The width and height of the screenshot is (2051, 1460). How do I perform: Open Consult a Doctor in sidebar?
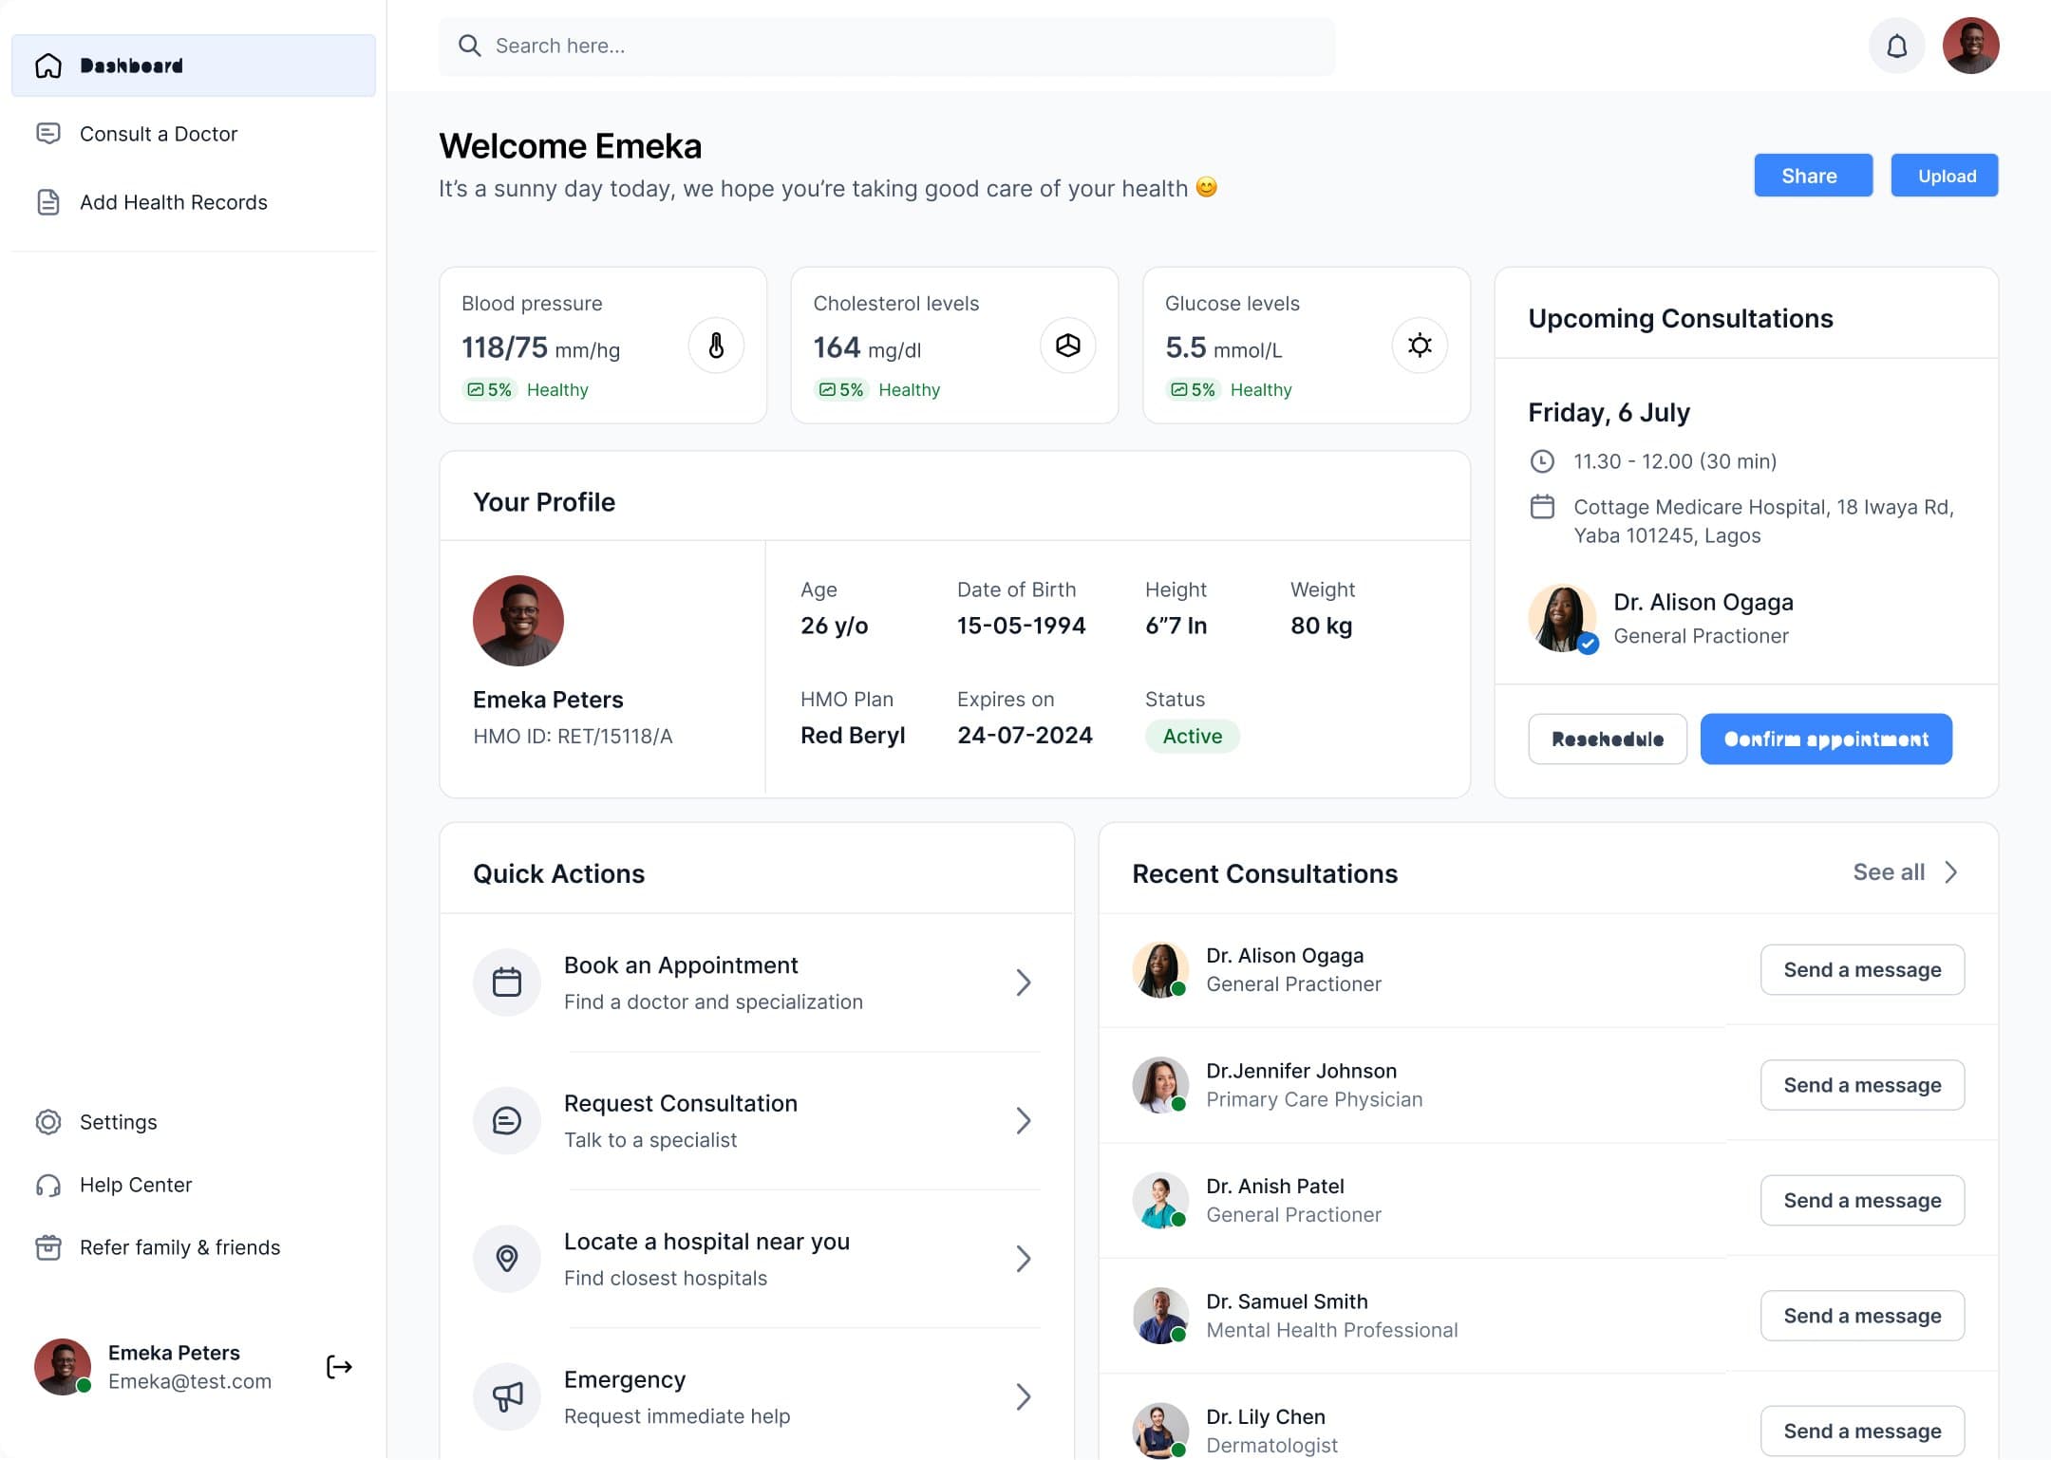tap(158, 134)
